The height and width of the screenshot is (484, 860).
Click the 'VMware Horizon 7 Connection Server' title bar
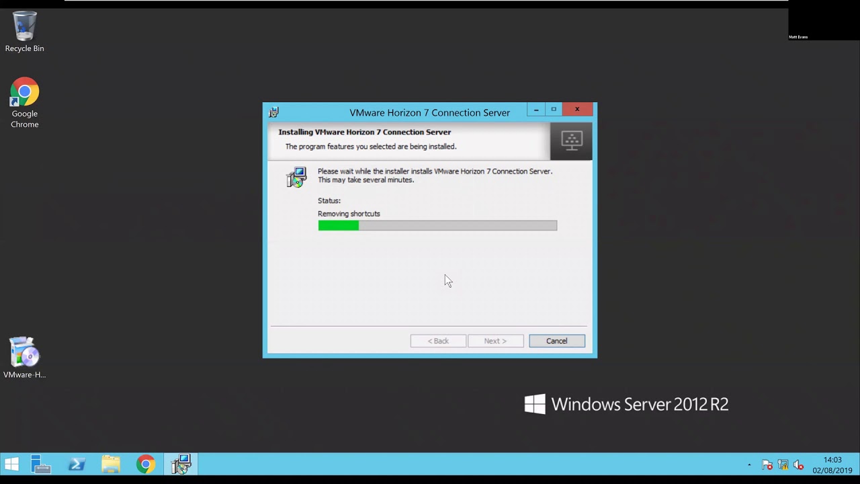(x=429, y=112)
